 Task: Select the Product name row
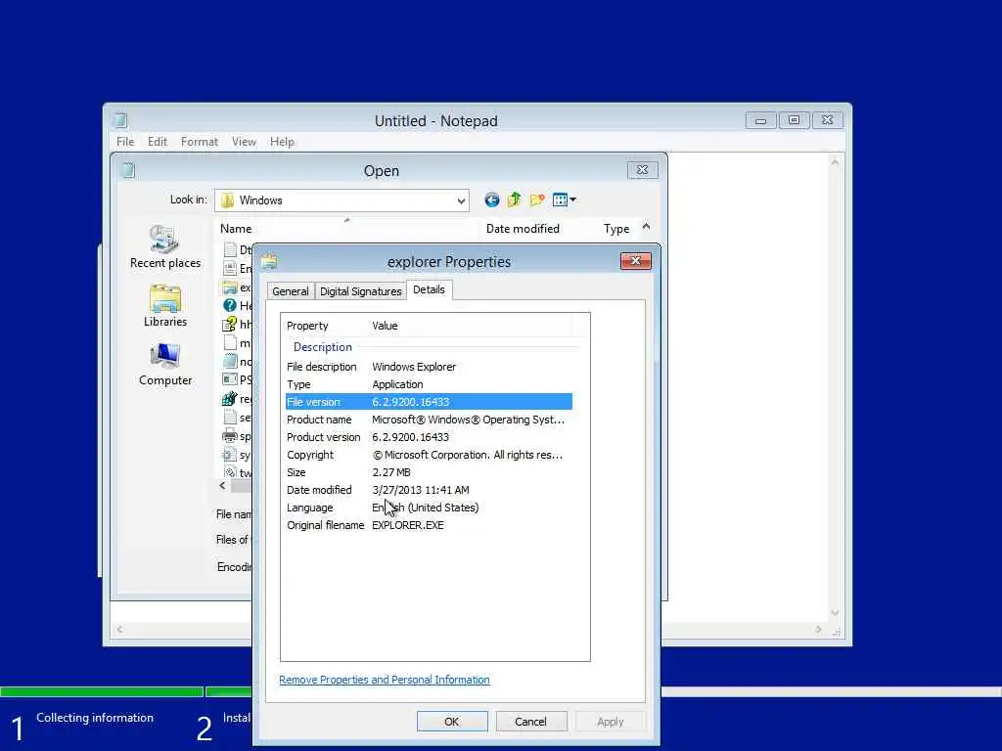[x=429, y=420]
